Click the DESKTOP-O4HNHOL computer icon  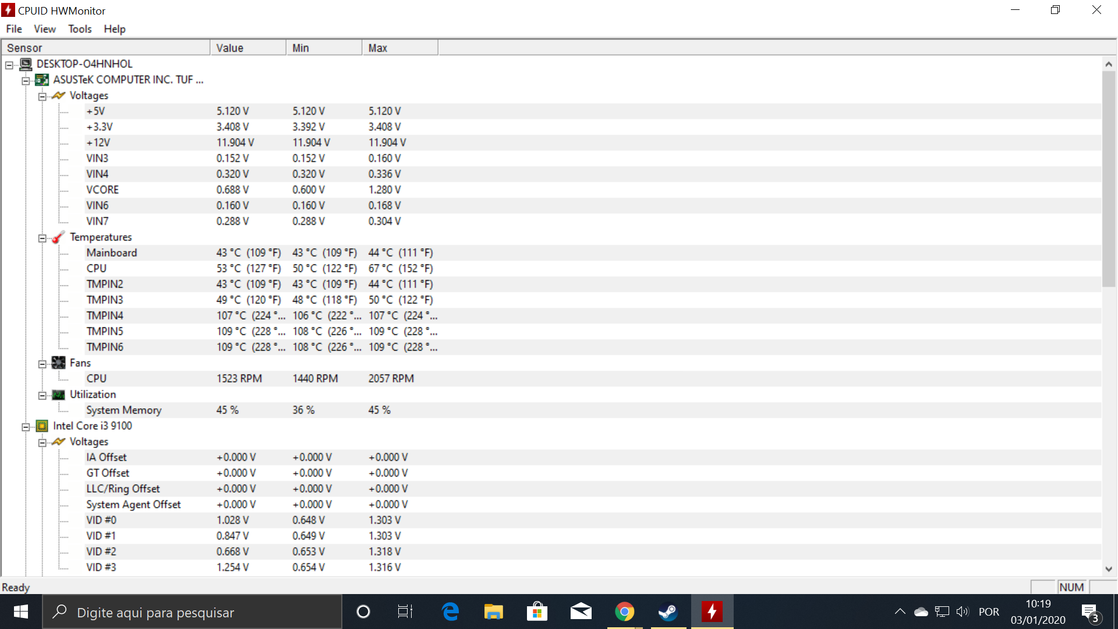pyautogui.click(x=26, y=63)
